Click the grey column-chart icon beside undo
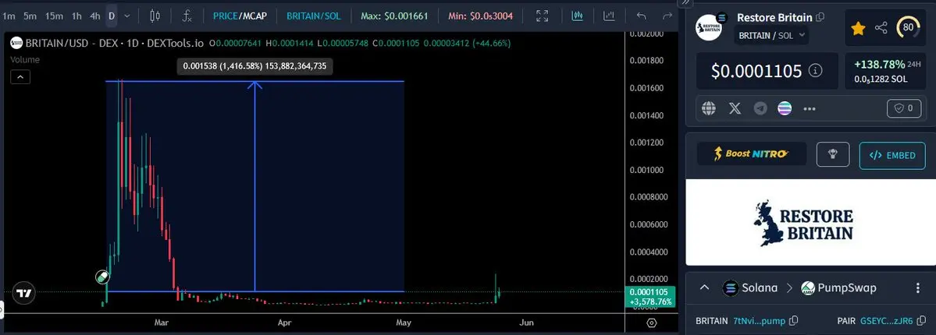Viewport: 936px width, 335px height. click(x=609, y=16)
